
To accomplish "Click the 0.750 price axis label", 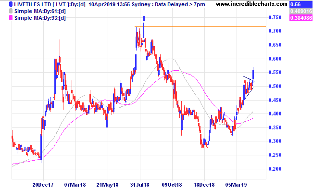I will (x=275, y=17).
